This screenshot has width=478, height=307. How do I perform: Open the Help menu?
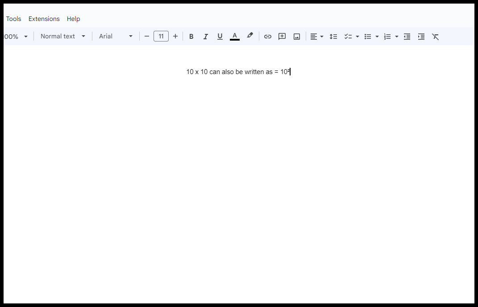[x=74, y=19]
